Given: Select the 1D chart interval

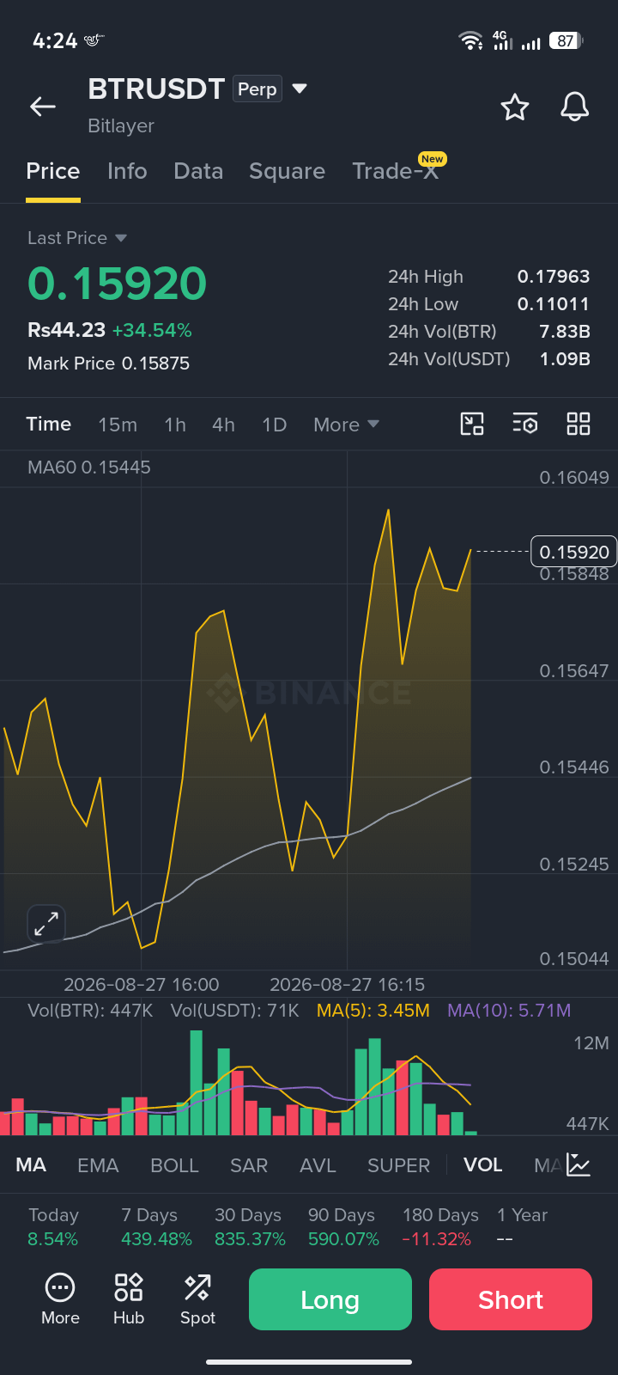Looking at the screenshot, I should tap(274, 425).
